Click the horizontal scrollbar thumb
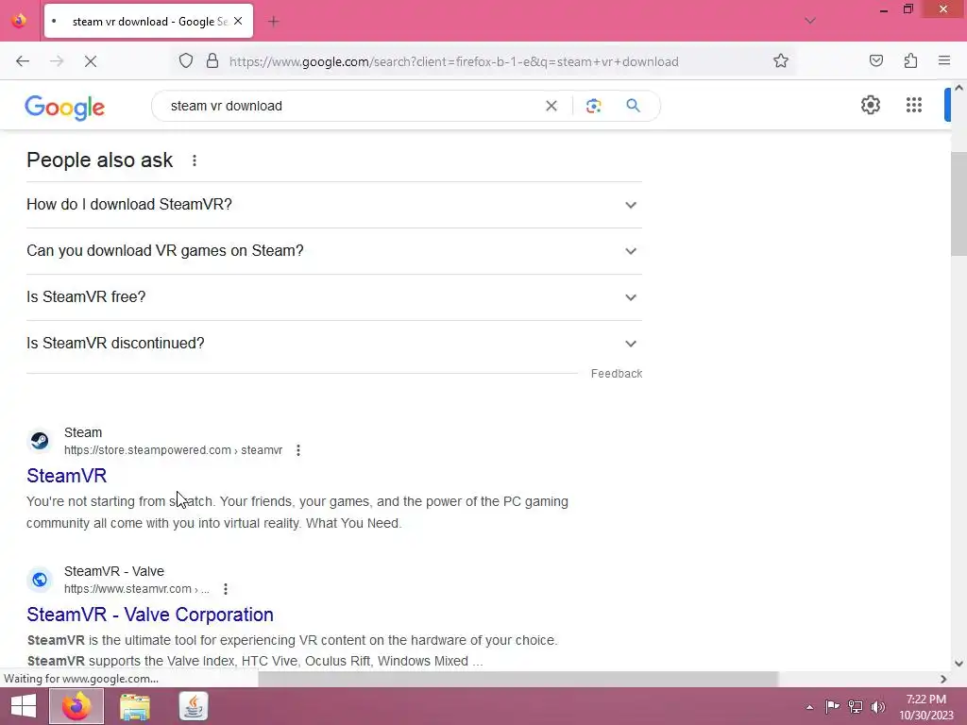 [518, 679]
